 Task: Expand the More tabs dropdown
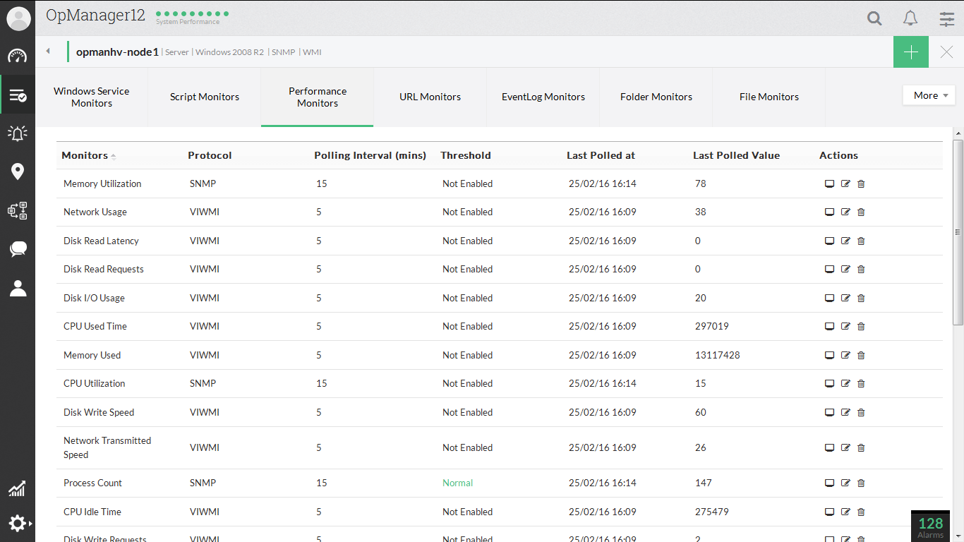point(929,95)
